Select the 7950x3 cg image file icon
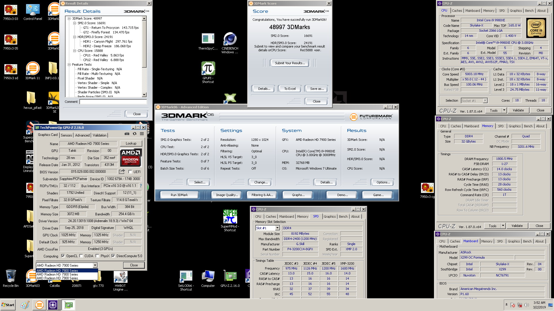The image size is (554, 311). click(x=427, y=191)
